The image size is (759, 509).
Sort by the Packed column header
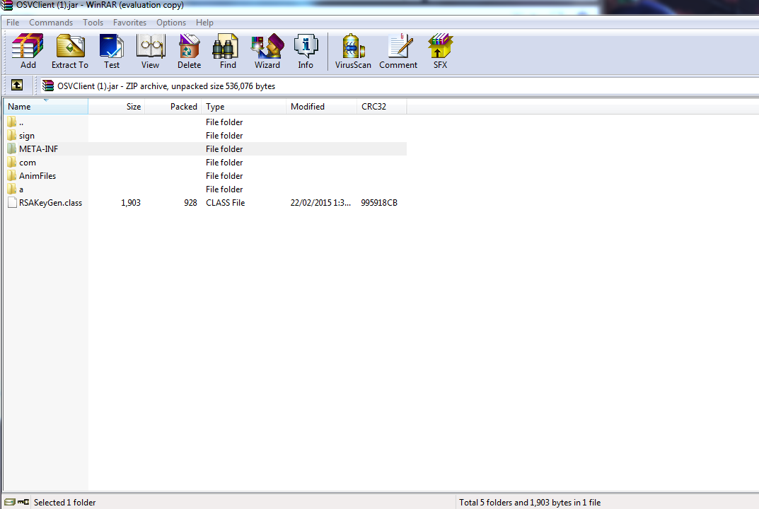click(x=173, y=107)
